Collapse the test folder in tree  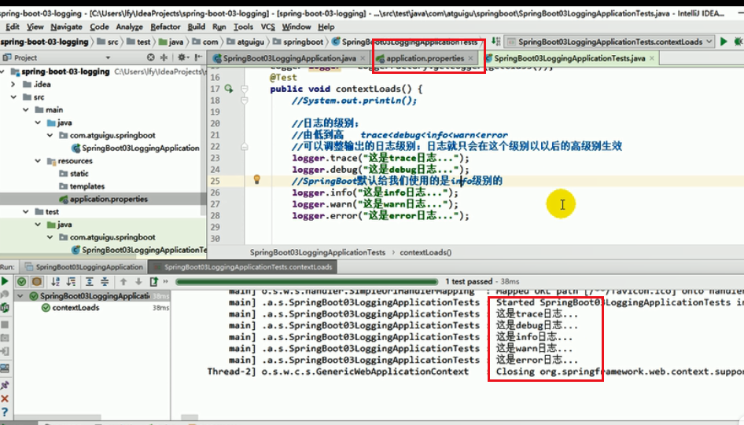(26, 212)
